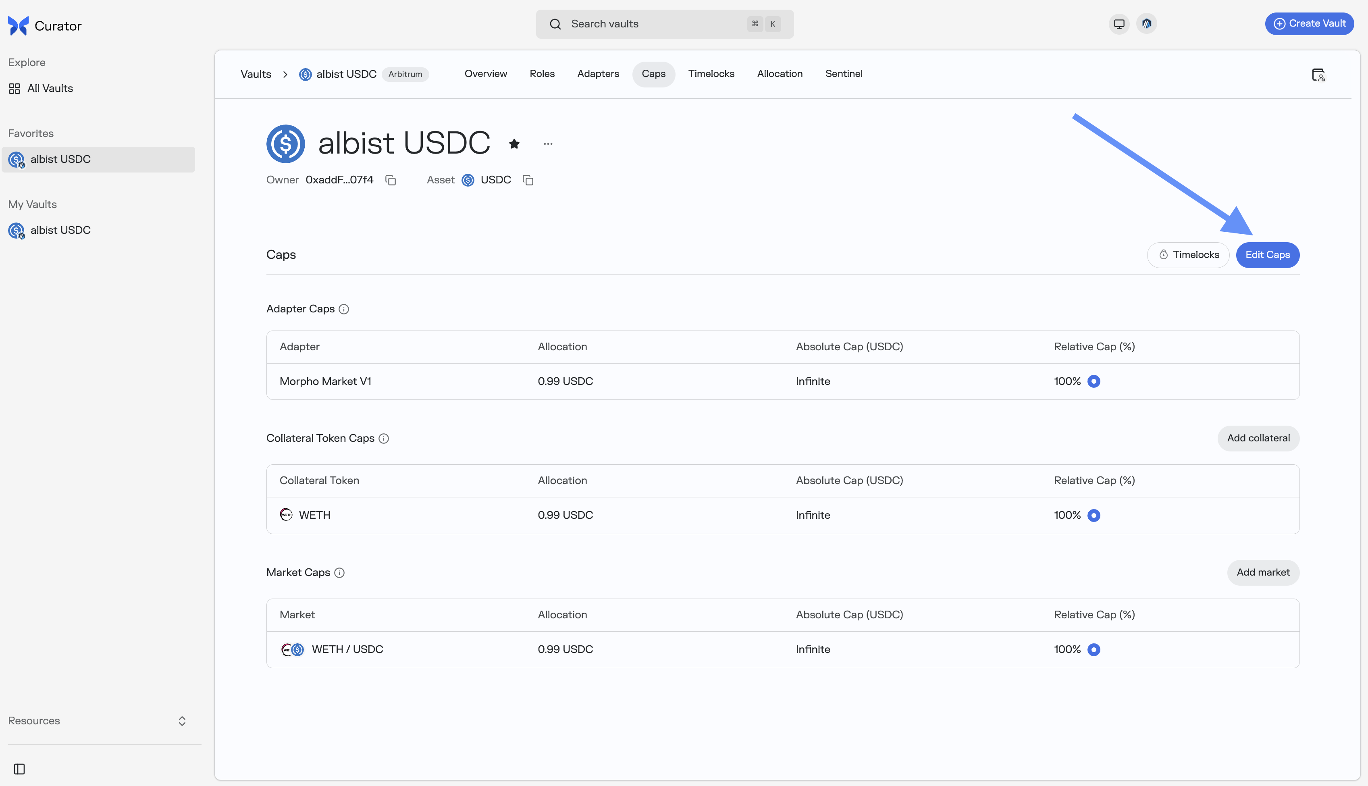Screen dimensions: 1368x786
Task: Toggle the relative cap for WETH / USDC market
Action: pyautogui.click(x=1094, y=649)
